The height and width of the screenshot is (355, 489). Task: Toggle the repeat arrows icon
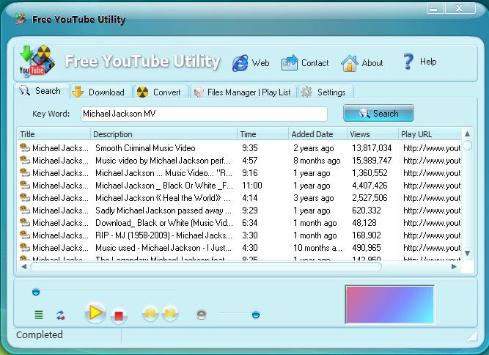click(x=61, y=315)
